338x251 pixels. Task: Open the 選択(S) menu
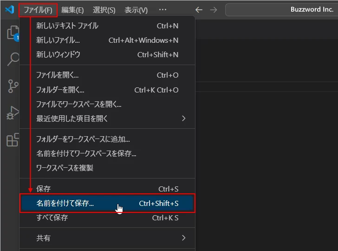point(104,10)
